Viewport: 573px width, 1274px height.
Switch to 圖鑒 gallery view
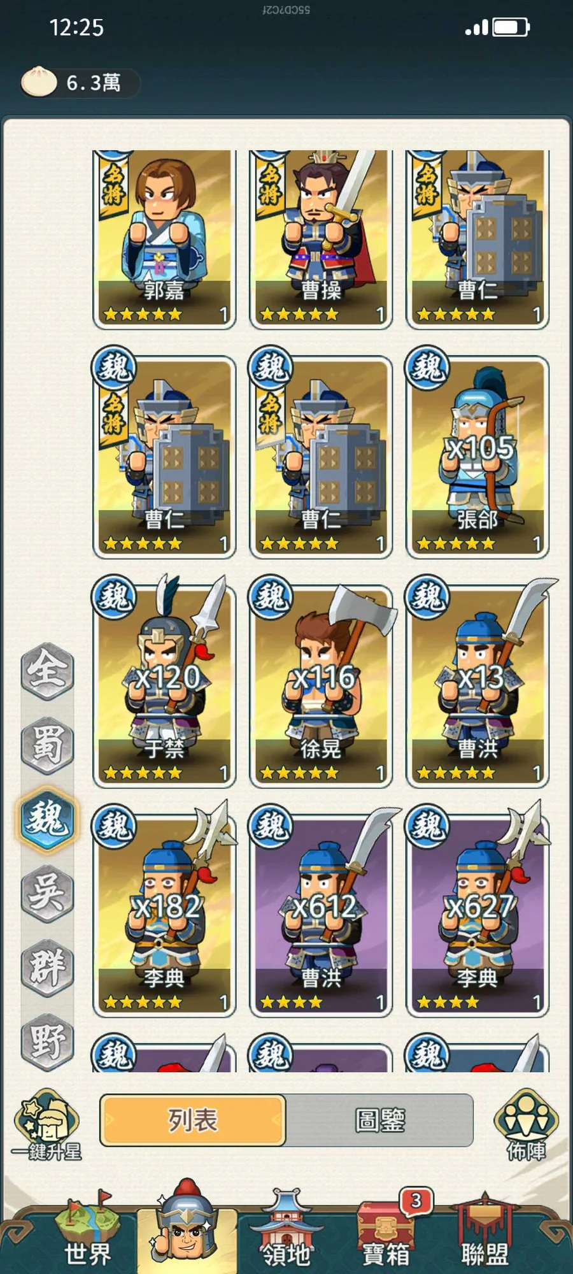tap(379, 1120)
